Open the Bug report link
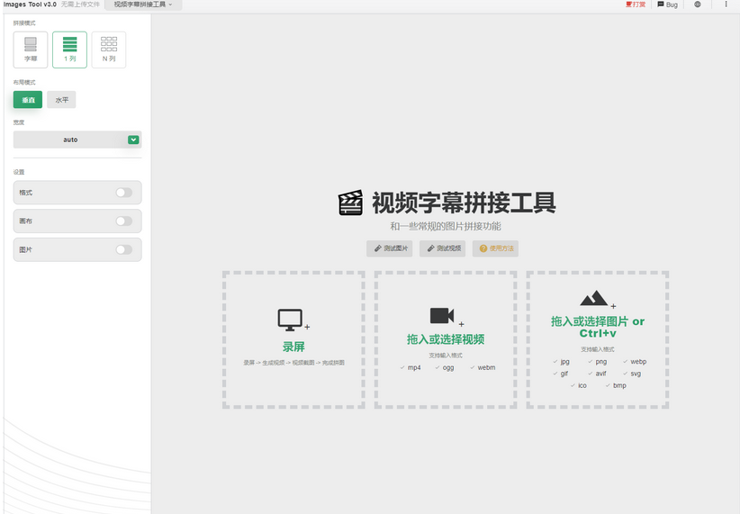The image size is (740, 514). tap(668, 5)
